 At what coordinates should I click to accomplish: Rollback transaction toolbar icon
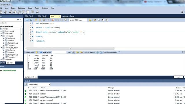pyautogui.click(x=62, y=20)
